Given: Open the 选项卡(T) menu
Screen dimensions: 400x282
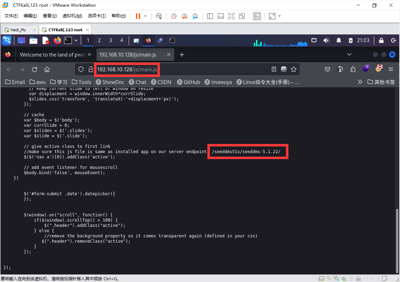Looking at the screenshot, I should click(97, 16).
